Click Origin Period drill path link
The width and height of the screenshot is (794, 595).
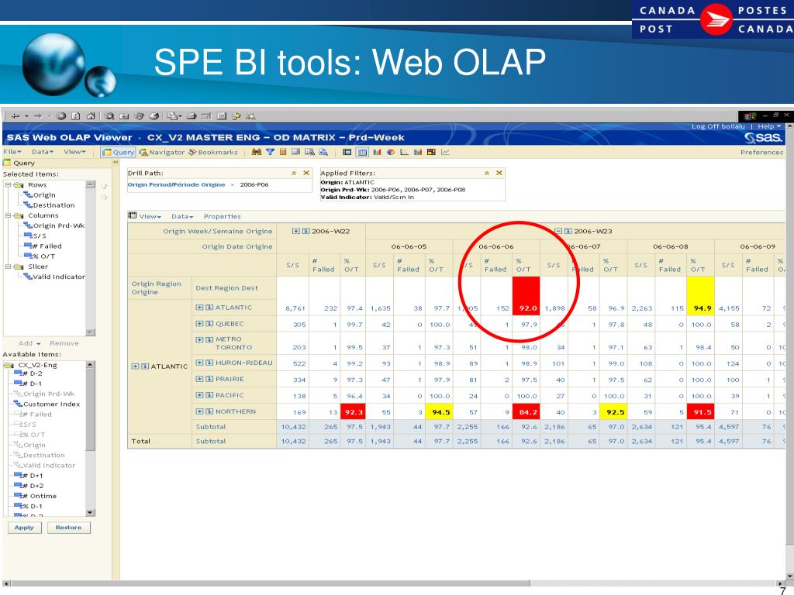(176, 184)
